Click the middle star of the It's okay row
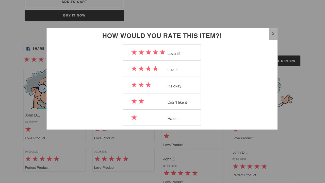The width and height of the screenshot is (325, 183). point(141,85)
